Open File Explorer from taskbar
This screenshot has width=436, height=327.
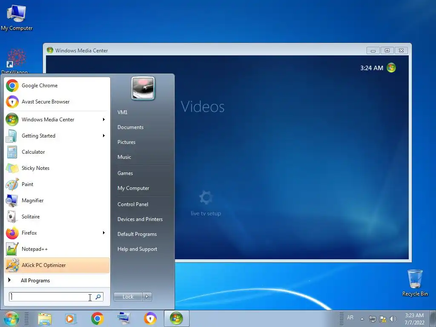44,318
